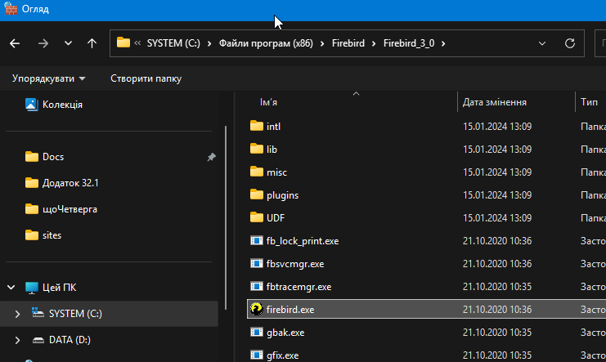Viewport: 606px width, 362px height.
Task: Click the address bar empty area
Action: point(491,43)
